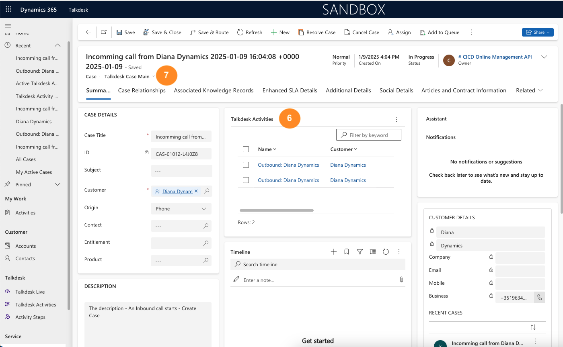The width and height of the screenshot is (563, 347).
Task: Open the Dynamics 365 app launcher grid
Action: (8, 9)
